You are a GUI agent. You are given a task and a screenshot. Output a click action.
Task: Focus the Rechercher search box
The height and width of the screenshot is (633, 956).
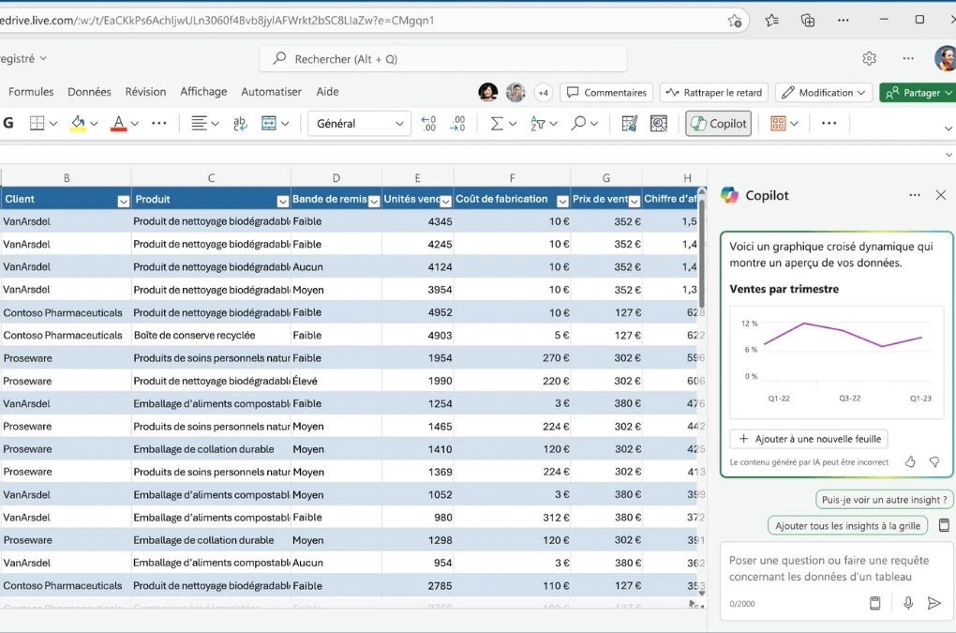pos(443,59)
